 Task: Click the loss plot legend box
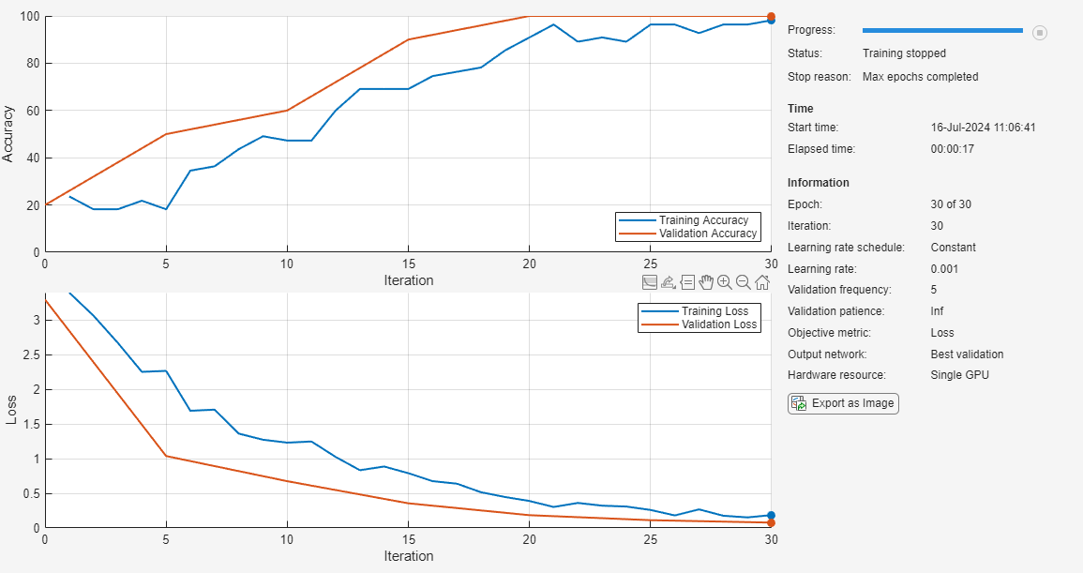[699, 318]
